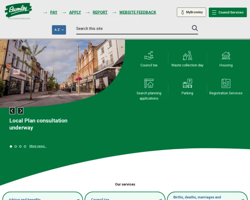This screenshot has width=250, height=200.
Task: Click the More news link
Action: 37,146
